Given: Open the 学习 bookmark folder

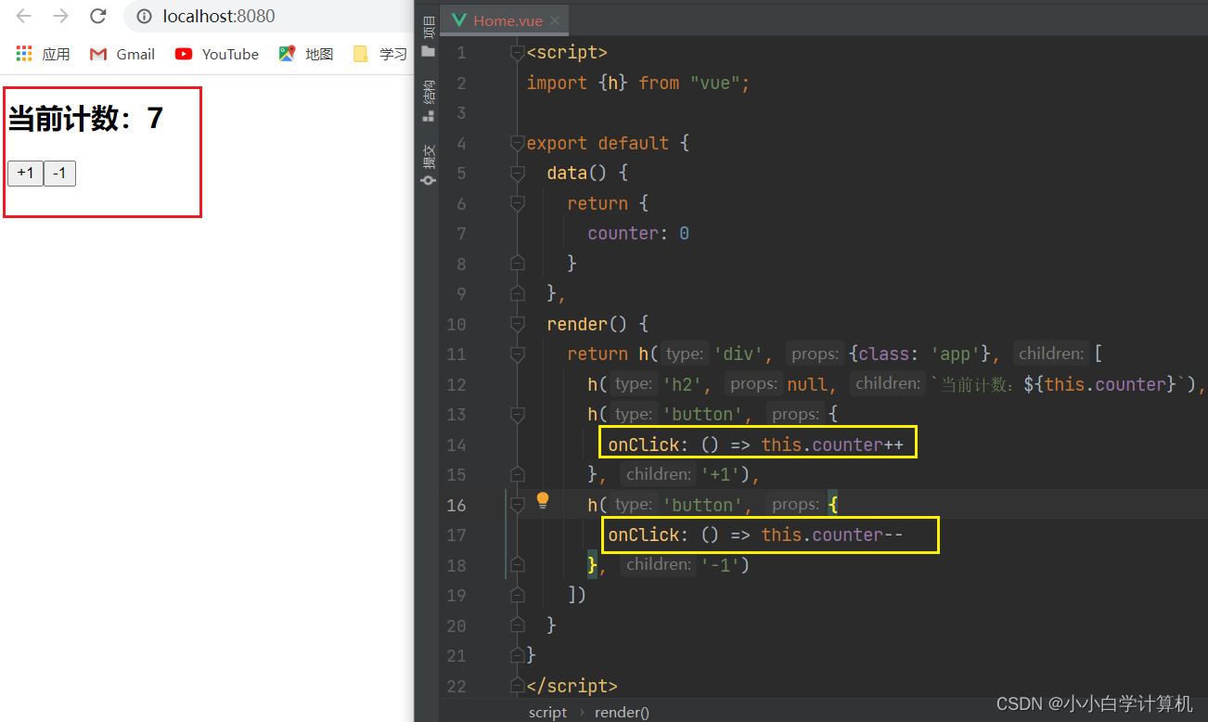Looking at the screenshot, I should (380, 54).
